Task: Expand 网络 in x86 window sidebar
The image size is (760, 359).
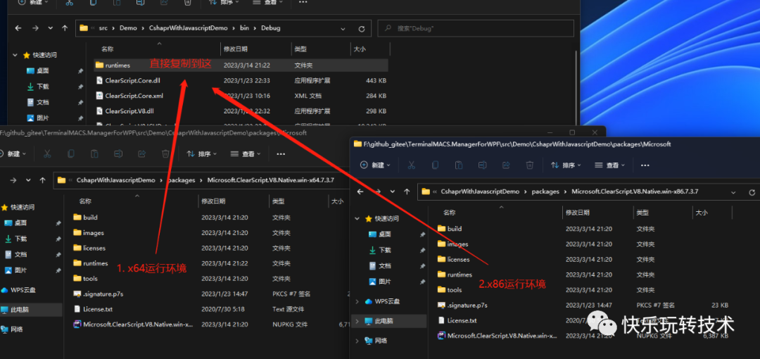Action: point(357,341)
